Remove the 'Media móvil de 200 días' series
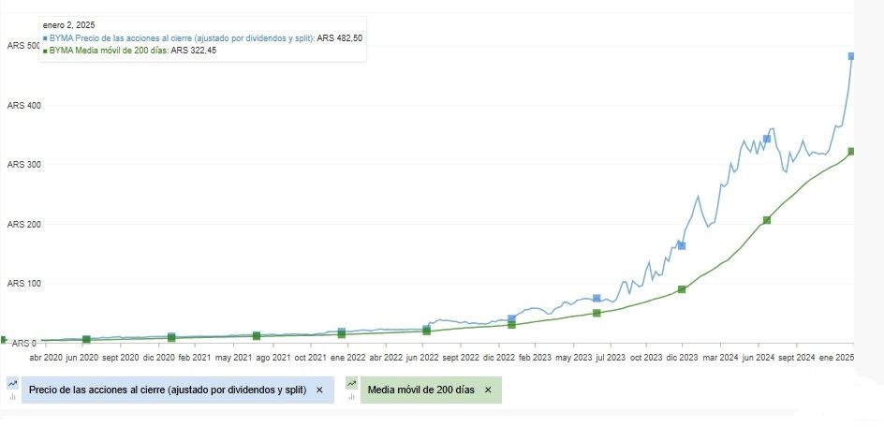Screen dimensions: 884x427 point(488,390)
